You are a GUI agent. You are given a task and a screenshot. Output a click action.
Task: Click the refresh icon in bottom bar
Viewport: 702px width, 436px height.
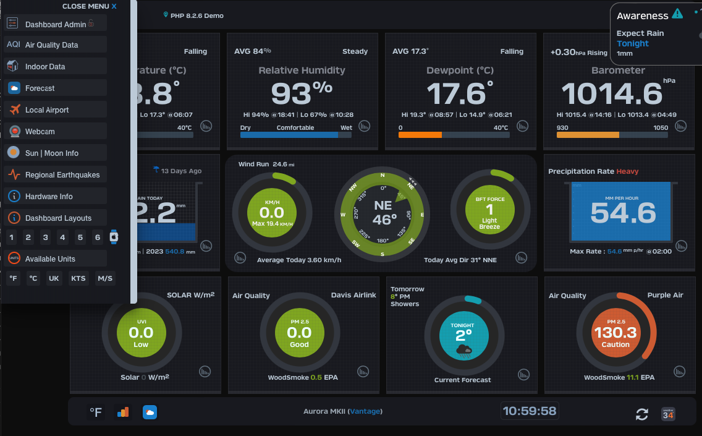pyautogui.click(x=642, y=414)
